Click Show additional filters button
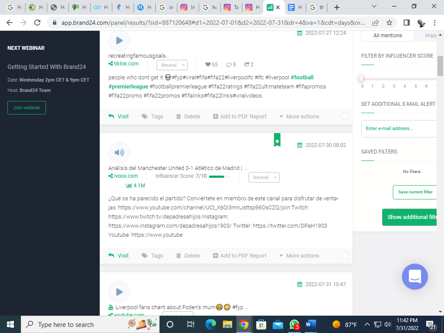Screen dimensions: 444x333 click(x=410, y=217)
